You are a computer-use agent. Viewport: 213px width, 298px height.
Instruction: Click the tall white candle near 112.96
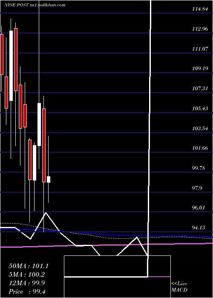(x=11, y=66)
